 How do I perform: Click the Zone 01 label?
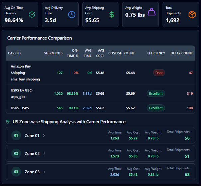pyautogui.click(x=32, y=135)
